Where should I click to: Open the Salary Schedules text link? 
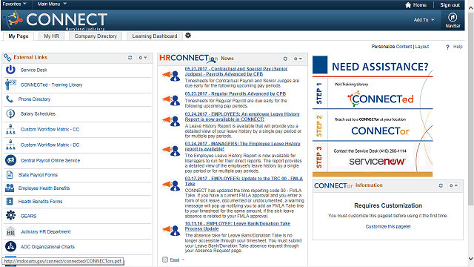(38, 113)
